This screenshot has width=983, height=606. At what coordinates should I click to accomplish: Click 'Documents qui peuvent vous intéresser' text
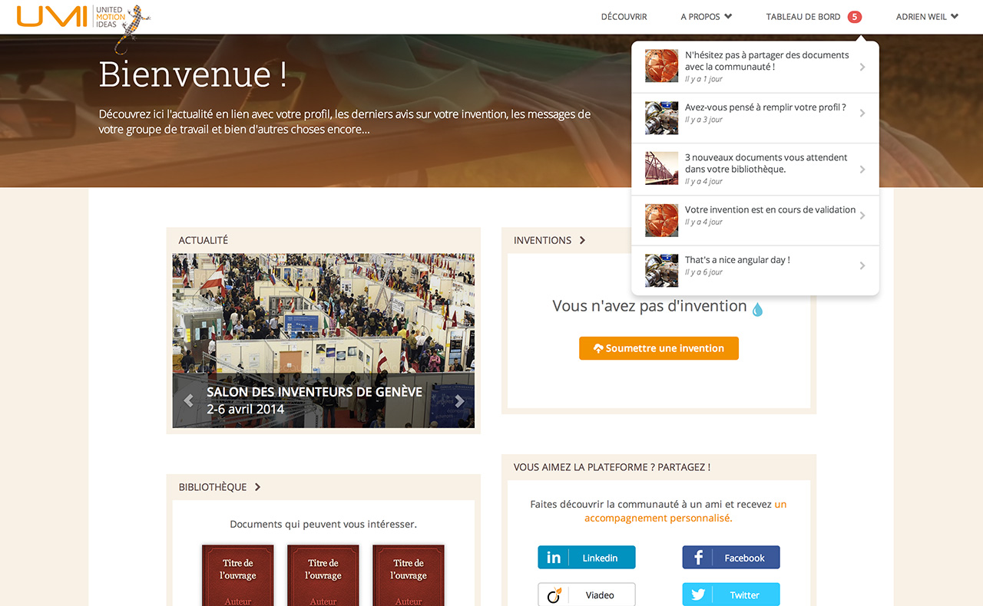click(x=323, y=525)
